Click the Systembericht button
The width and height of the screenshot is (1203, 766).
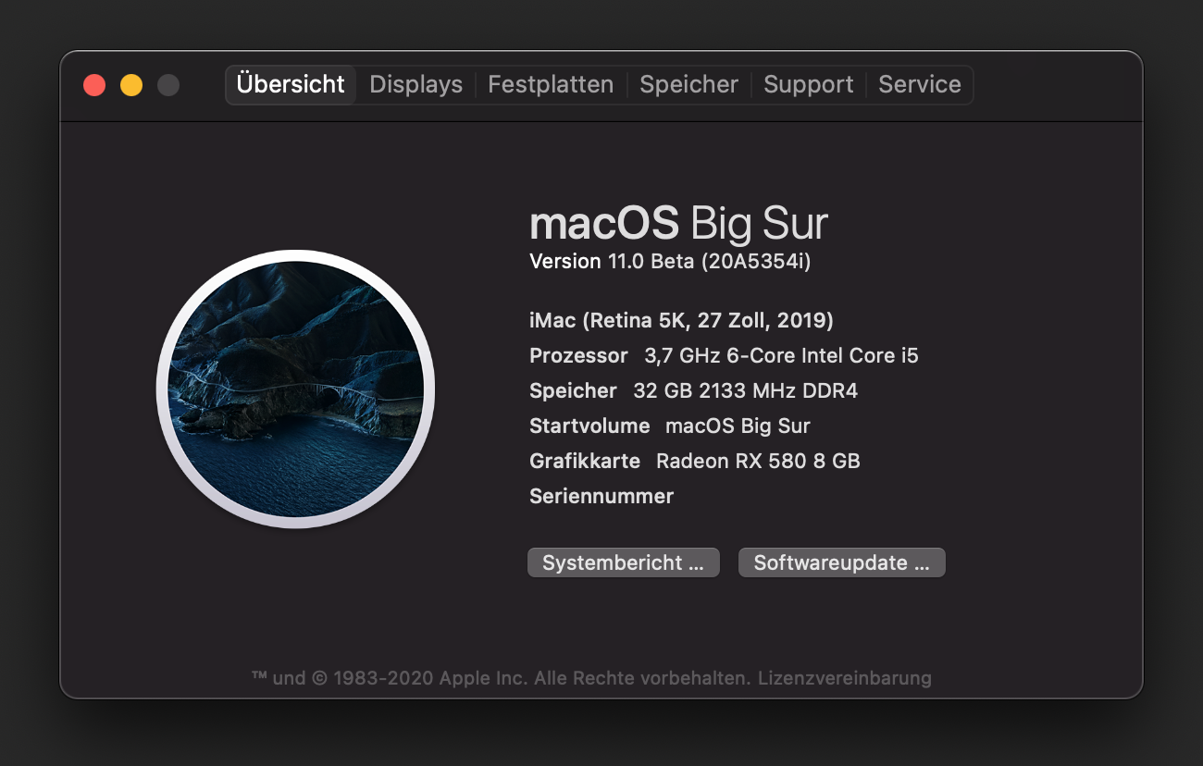[x=623, y=562]
